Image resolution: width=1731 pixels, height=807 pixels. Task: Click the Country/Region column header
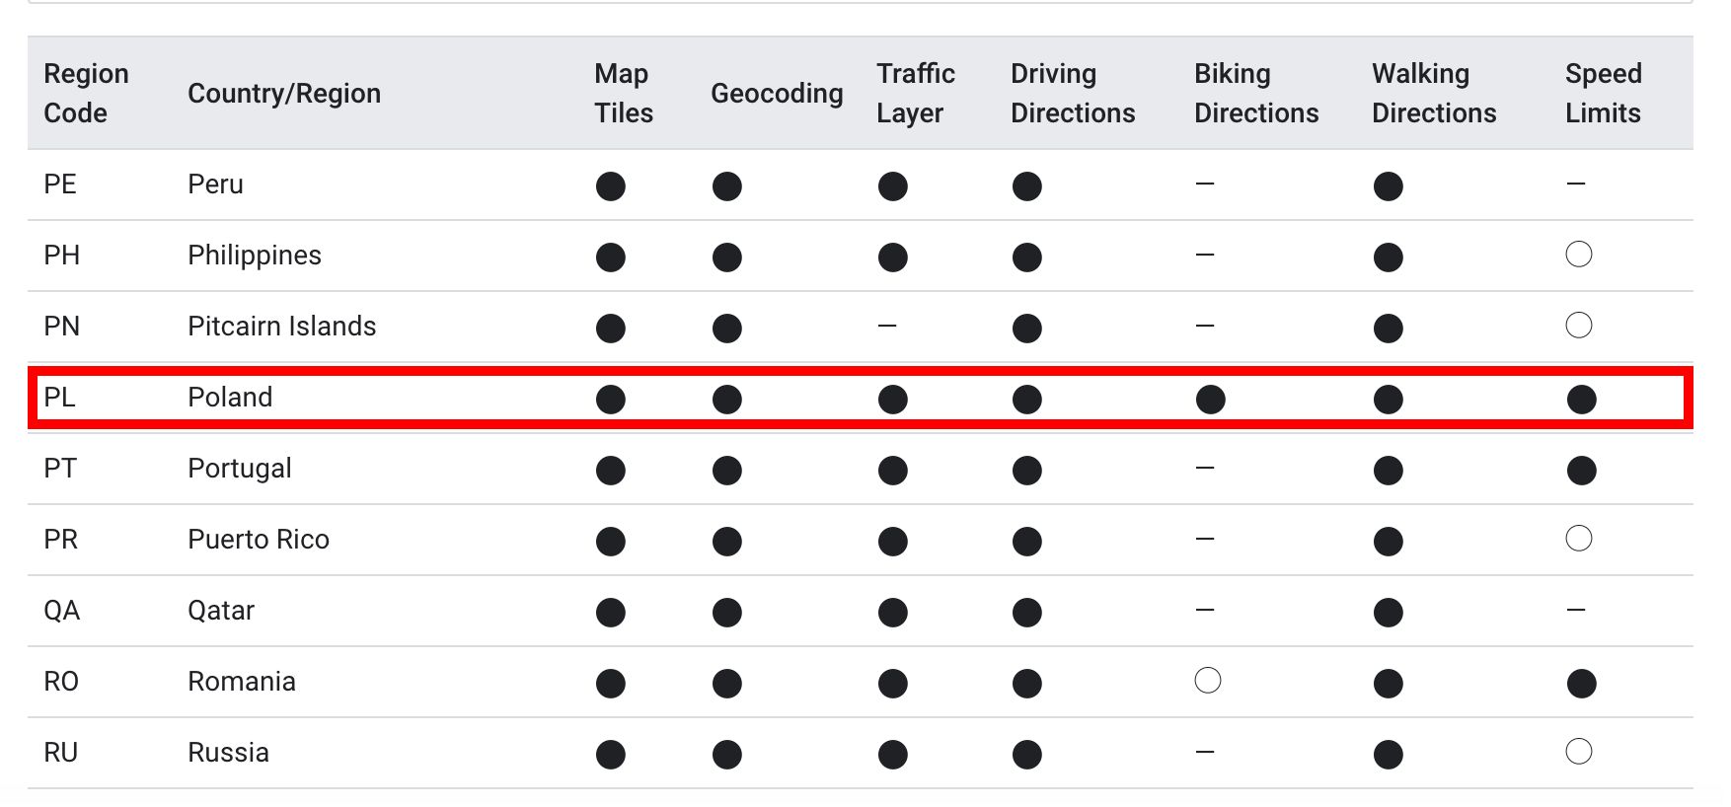[x=284, y=93]
